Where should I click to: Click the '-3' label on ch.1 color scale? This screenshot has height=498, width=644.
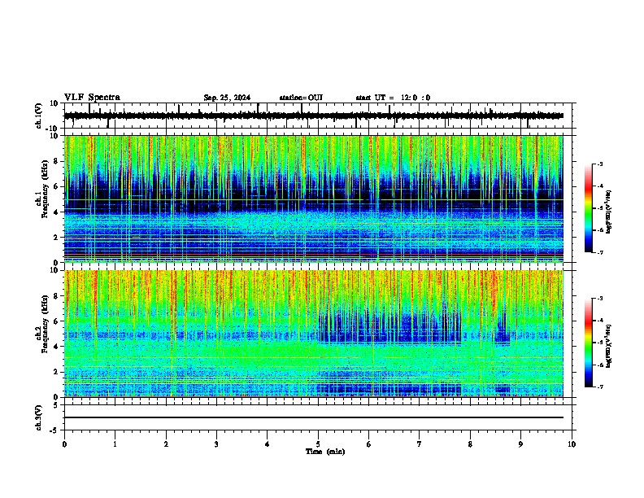point(600,164)
